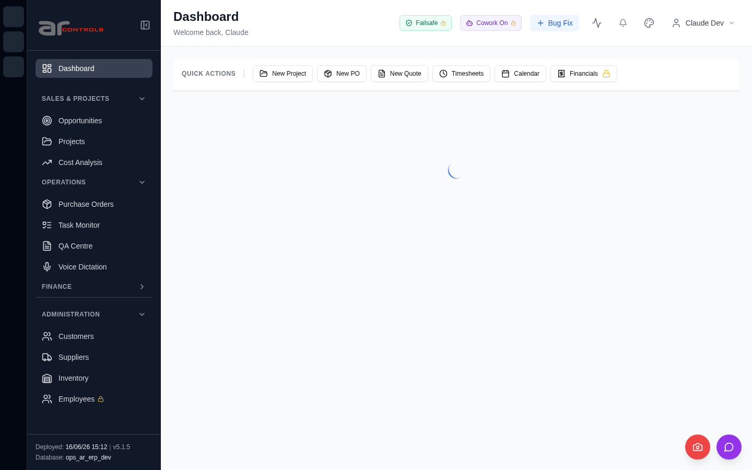Click New Quote quick action

point(399,74)
